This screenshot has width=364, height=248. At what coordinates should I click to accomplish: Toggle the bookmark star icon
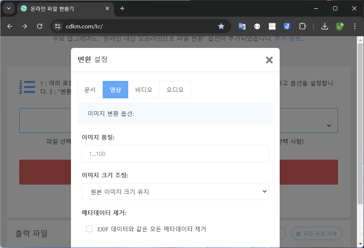pos(221,26)
